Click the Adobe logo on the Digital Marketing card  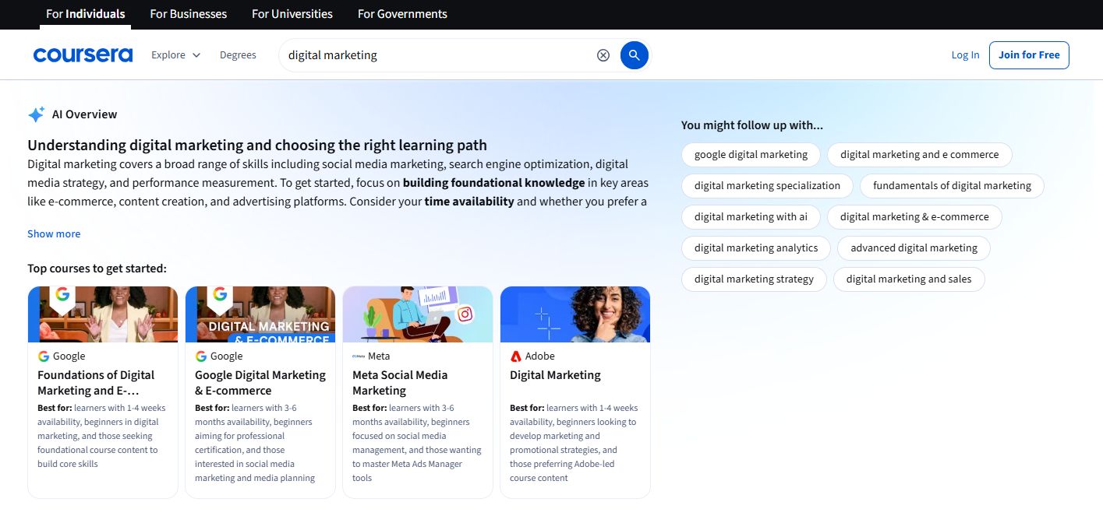(515, 356)
